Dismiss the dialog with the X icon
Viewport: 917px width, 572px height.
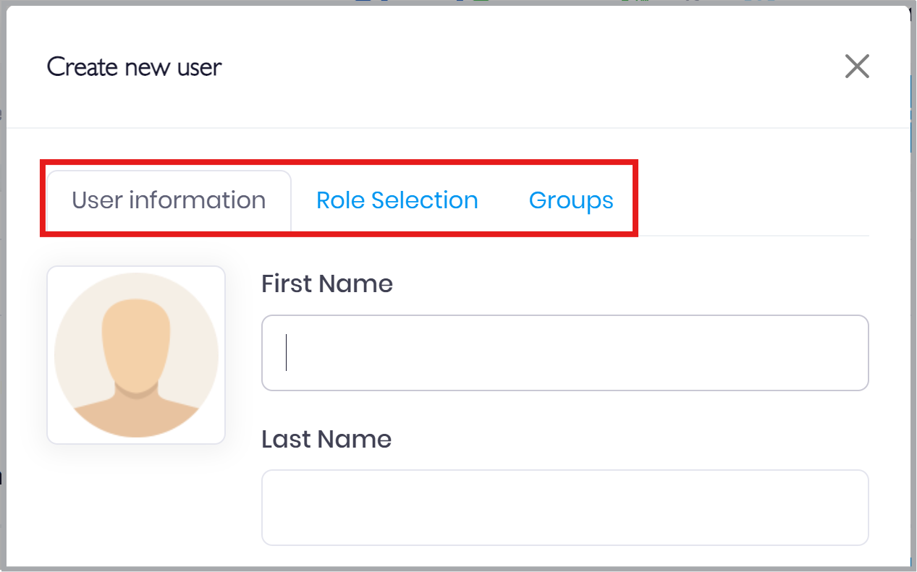coord(857,67)
